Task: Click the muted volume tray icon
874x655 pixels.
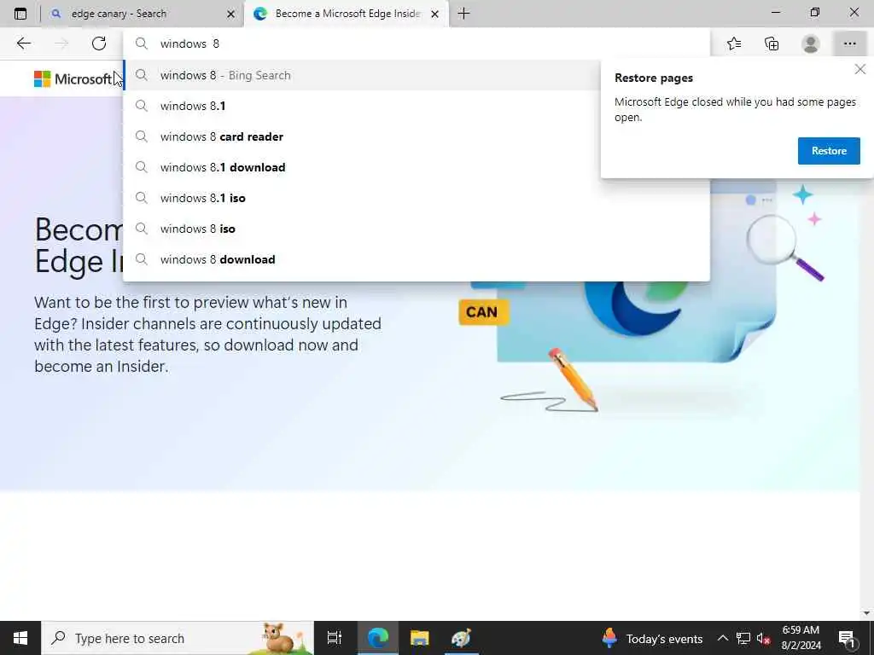Action: point(763,638)
